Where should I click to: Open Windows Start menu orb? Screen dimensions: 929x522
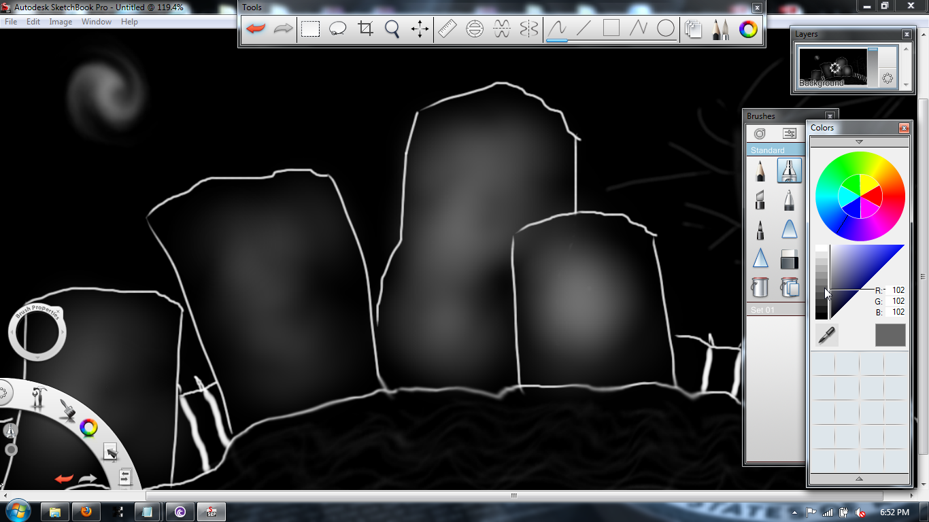[18, 510]
